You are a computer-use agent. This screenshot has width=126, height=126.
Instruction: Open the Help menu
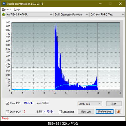coord(17,9)
